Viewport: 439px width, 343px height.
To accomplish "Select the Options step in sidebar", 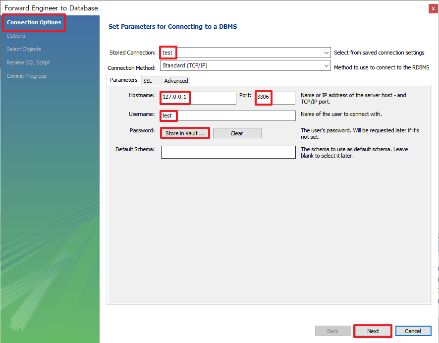I will (x=16, y=36).
